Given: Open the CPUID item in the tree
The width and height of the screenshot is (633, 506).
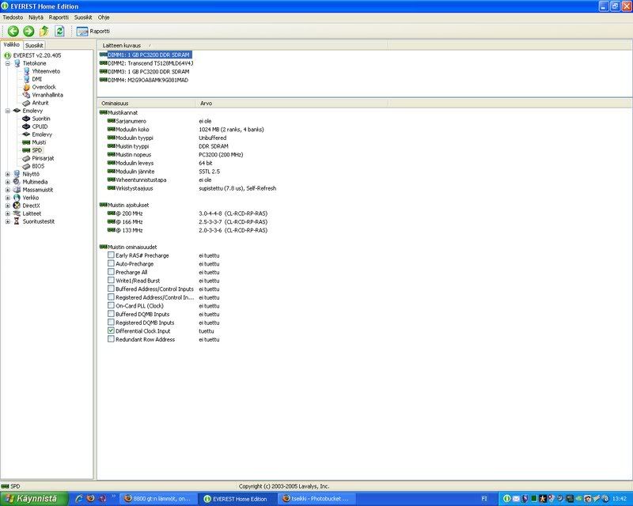Looking at the screenshot, I should (x=41, y=126).
